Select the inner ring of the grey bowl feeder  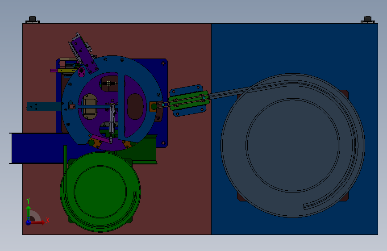pos(293,146)
